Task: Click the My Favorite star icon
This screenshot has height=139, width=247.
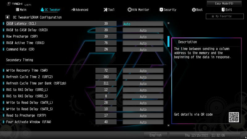Action: click(x=213, y=16)
